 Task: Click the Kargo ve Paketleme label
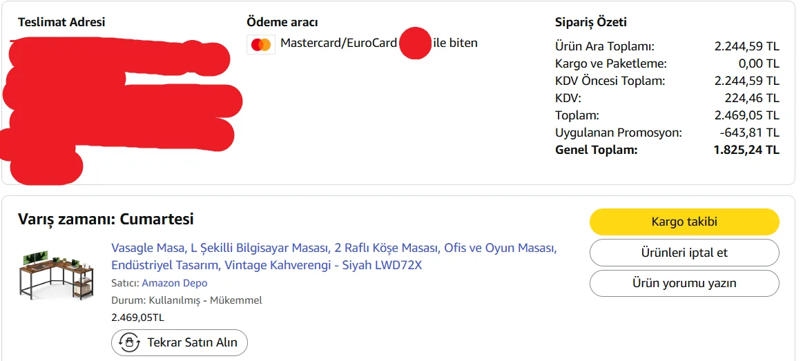[x=601, y=64]
